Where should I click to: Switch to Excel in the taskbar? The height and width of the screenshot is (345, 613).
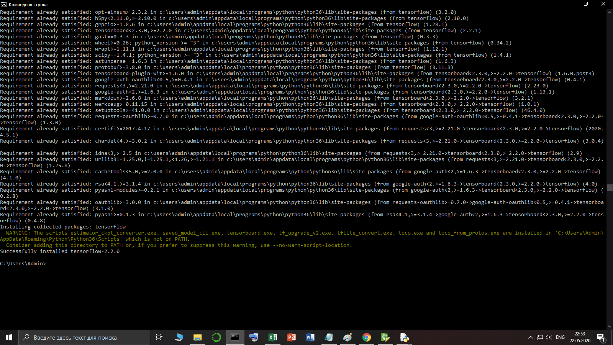click(x=272, y=337)
